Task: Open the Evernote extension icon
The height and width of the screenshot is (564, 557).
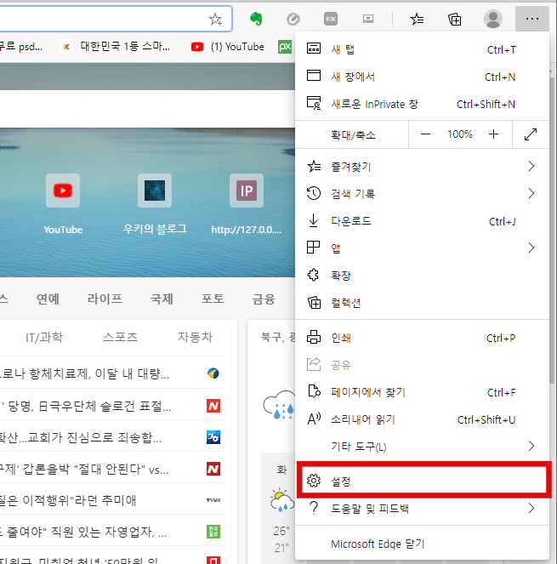Action: click(256, 19)
